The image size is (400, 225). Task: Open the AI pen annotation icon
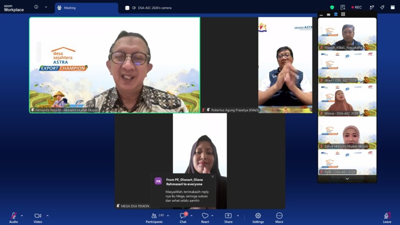pos(372,7)
